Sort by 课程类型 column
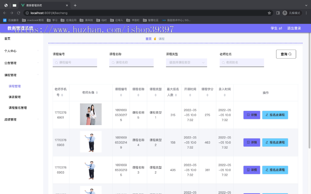The image size is (311, 194). (155, 95)
